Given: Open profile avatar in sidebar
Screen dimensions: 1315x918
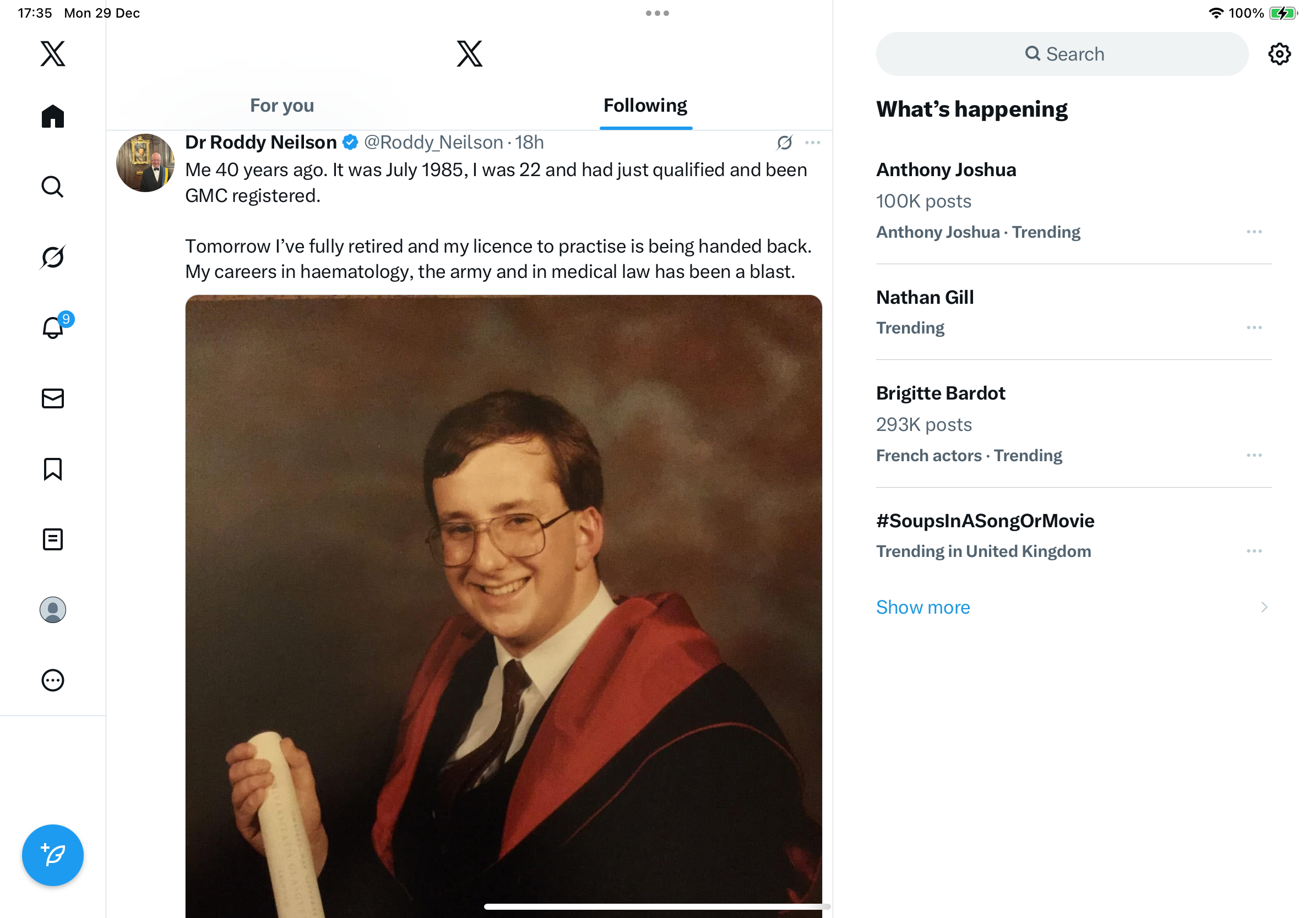Looking at the screenshot, I should click(53, 609).
